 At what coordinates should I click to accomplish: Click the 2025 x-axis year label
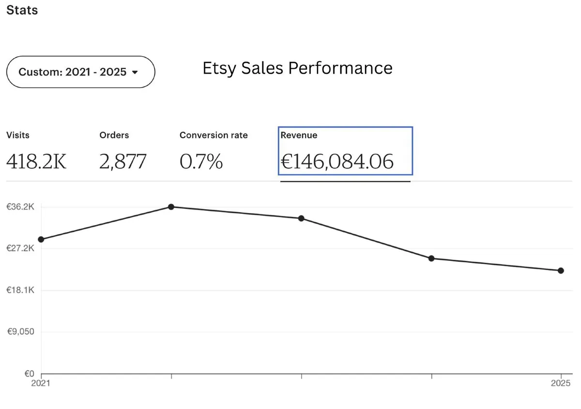(x=560, y=383)
